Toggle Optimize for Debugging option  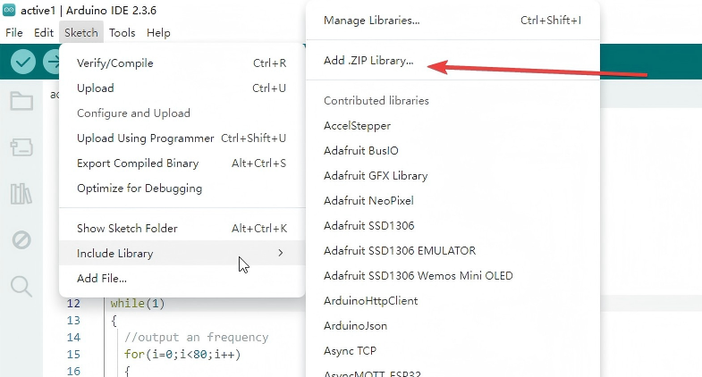pos(140,188)
